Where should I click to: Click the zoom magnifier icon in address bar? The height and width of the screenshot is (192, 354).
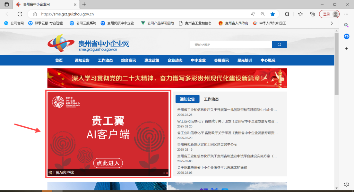pos(263,14)
